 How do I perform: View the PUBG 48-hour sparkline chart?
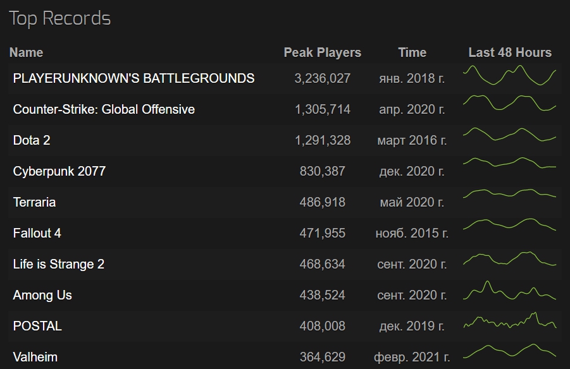[x=510, y=76]
